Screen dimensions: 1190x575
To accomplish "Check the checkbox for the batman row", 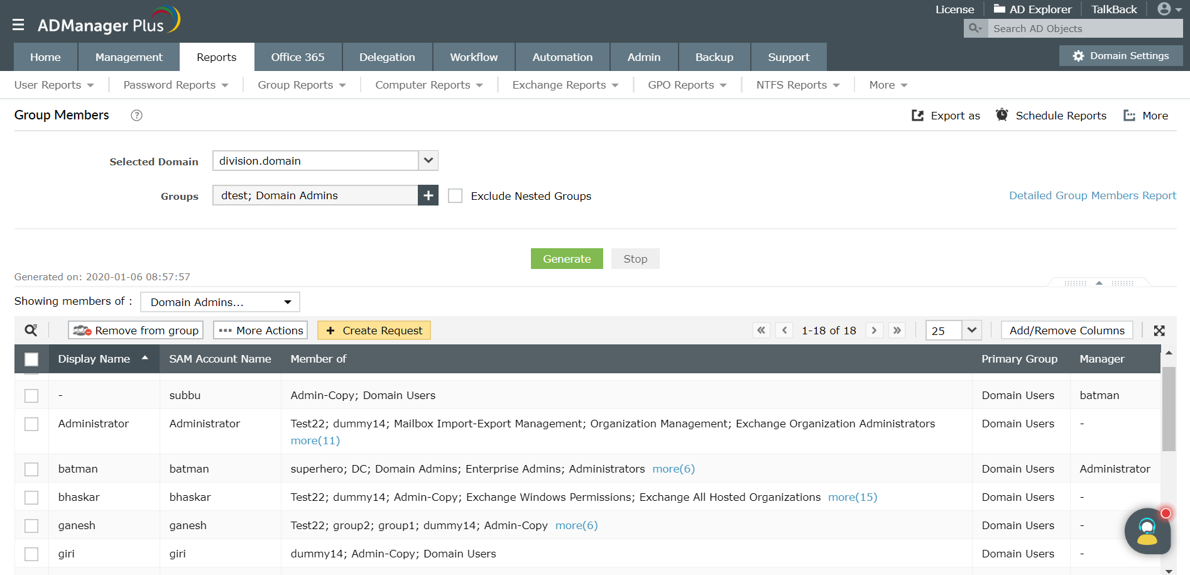I will click(x=31, y=469).
